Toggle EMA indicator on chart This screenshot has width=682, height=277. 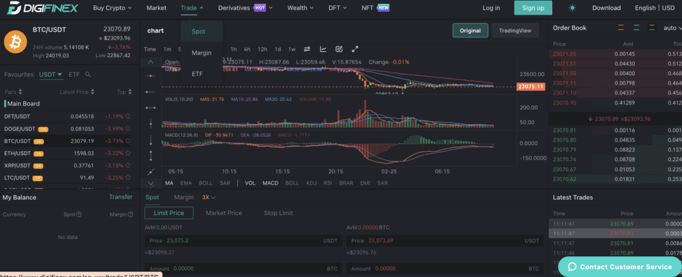(x=186, y=183)
